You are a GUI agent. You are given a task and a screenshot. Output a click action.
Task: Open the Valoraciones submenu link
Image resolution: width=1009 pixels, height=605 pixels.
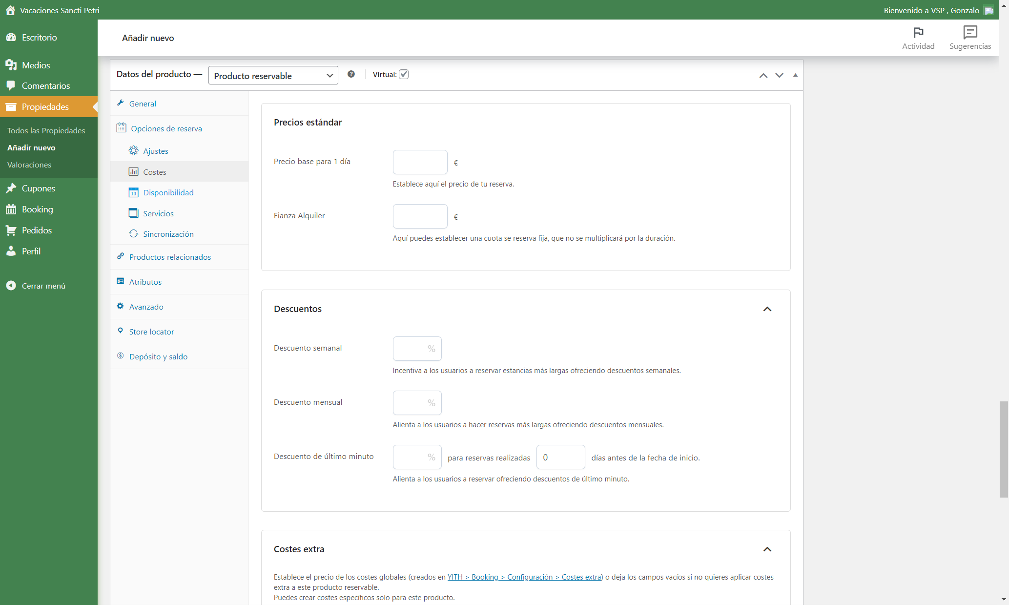[29, 165]
